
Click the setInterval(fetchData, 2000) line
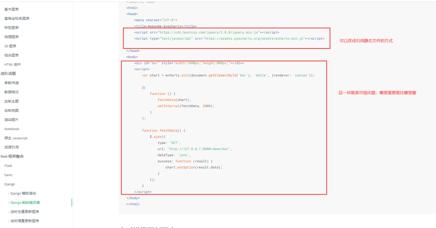click(x=186, y=106)
